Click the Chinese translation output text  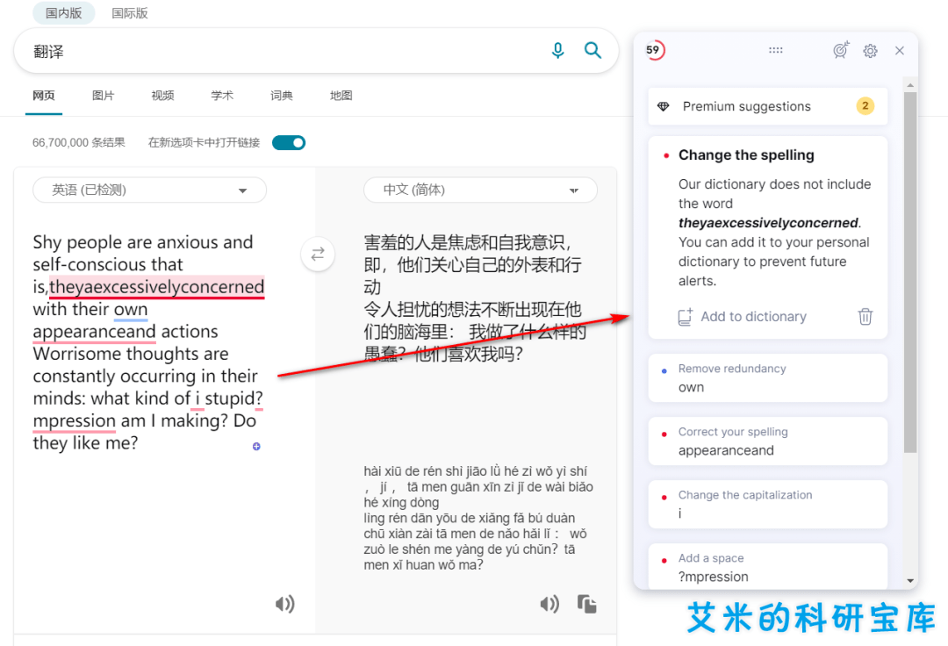[x=475, y=298]
